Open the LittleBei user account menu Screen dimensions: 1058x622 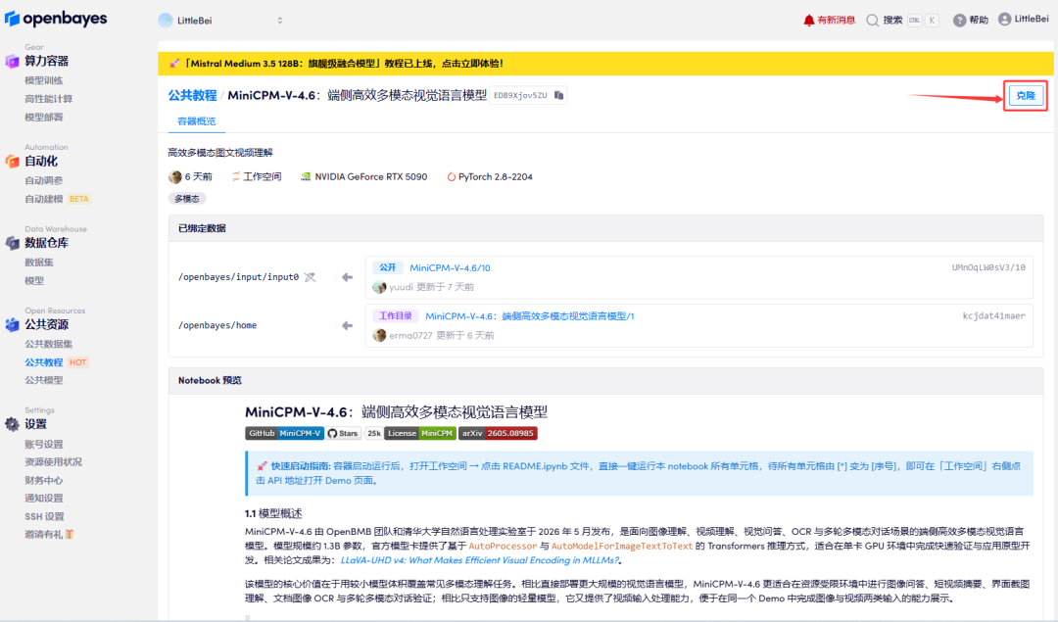pos(1023,20)
